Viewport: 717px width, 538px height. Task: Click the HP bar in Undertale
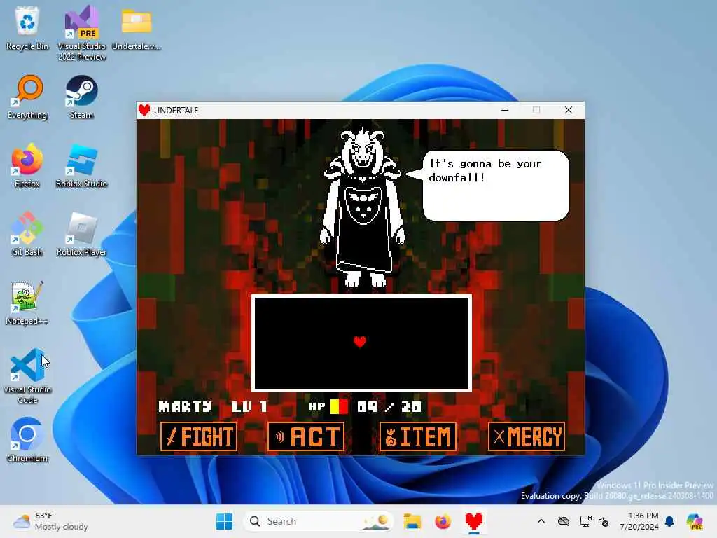click(x=340, y=406)
